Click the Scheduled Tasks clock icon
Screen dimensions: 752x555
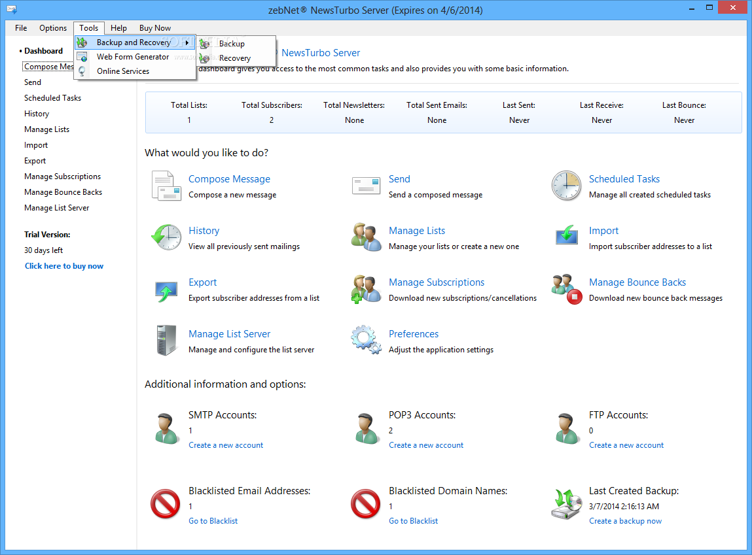(566, 186)
